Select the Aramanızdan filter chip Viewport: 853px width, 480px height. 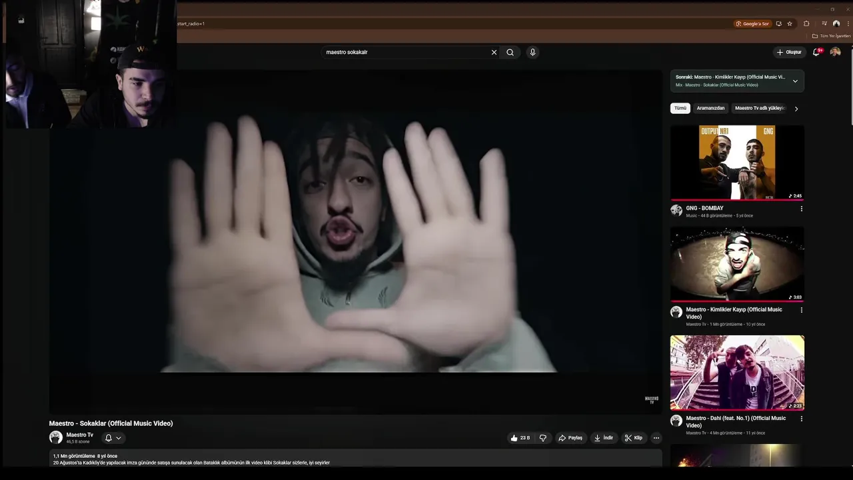click(710, 108)
